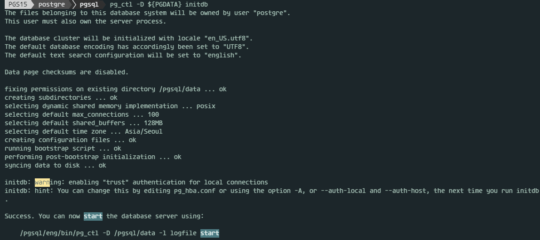Click the "postgre" user prompt segment
This screenshot has width=540, height=240.
tap(55, 4)
